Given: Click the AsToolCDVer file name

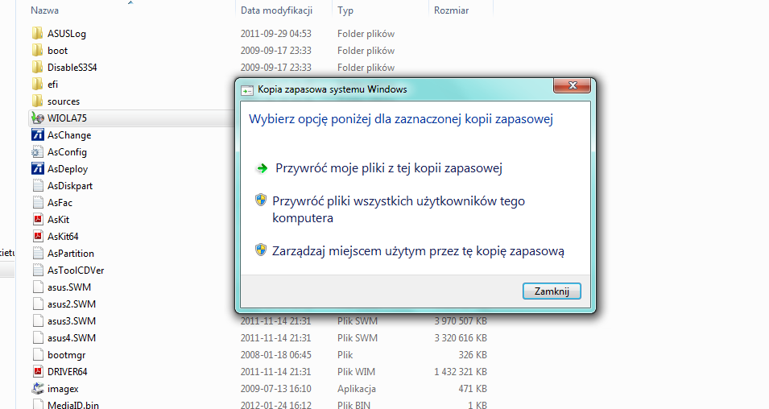Looking at the screenshot, I should (x=76, y=271).
